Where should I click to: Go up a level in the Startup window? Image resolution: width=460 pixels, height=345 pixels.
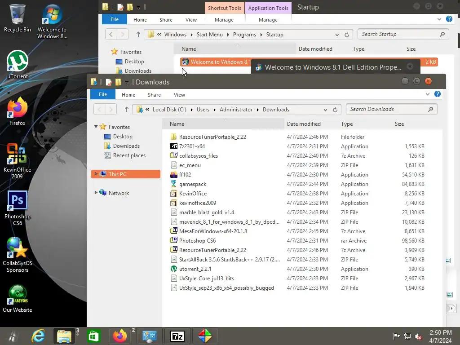tap(138, 34)
